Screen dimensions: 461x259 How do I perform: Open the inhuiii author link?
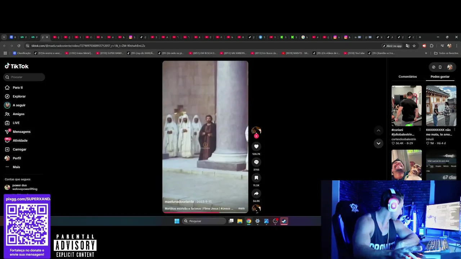tap(431, 139)
